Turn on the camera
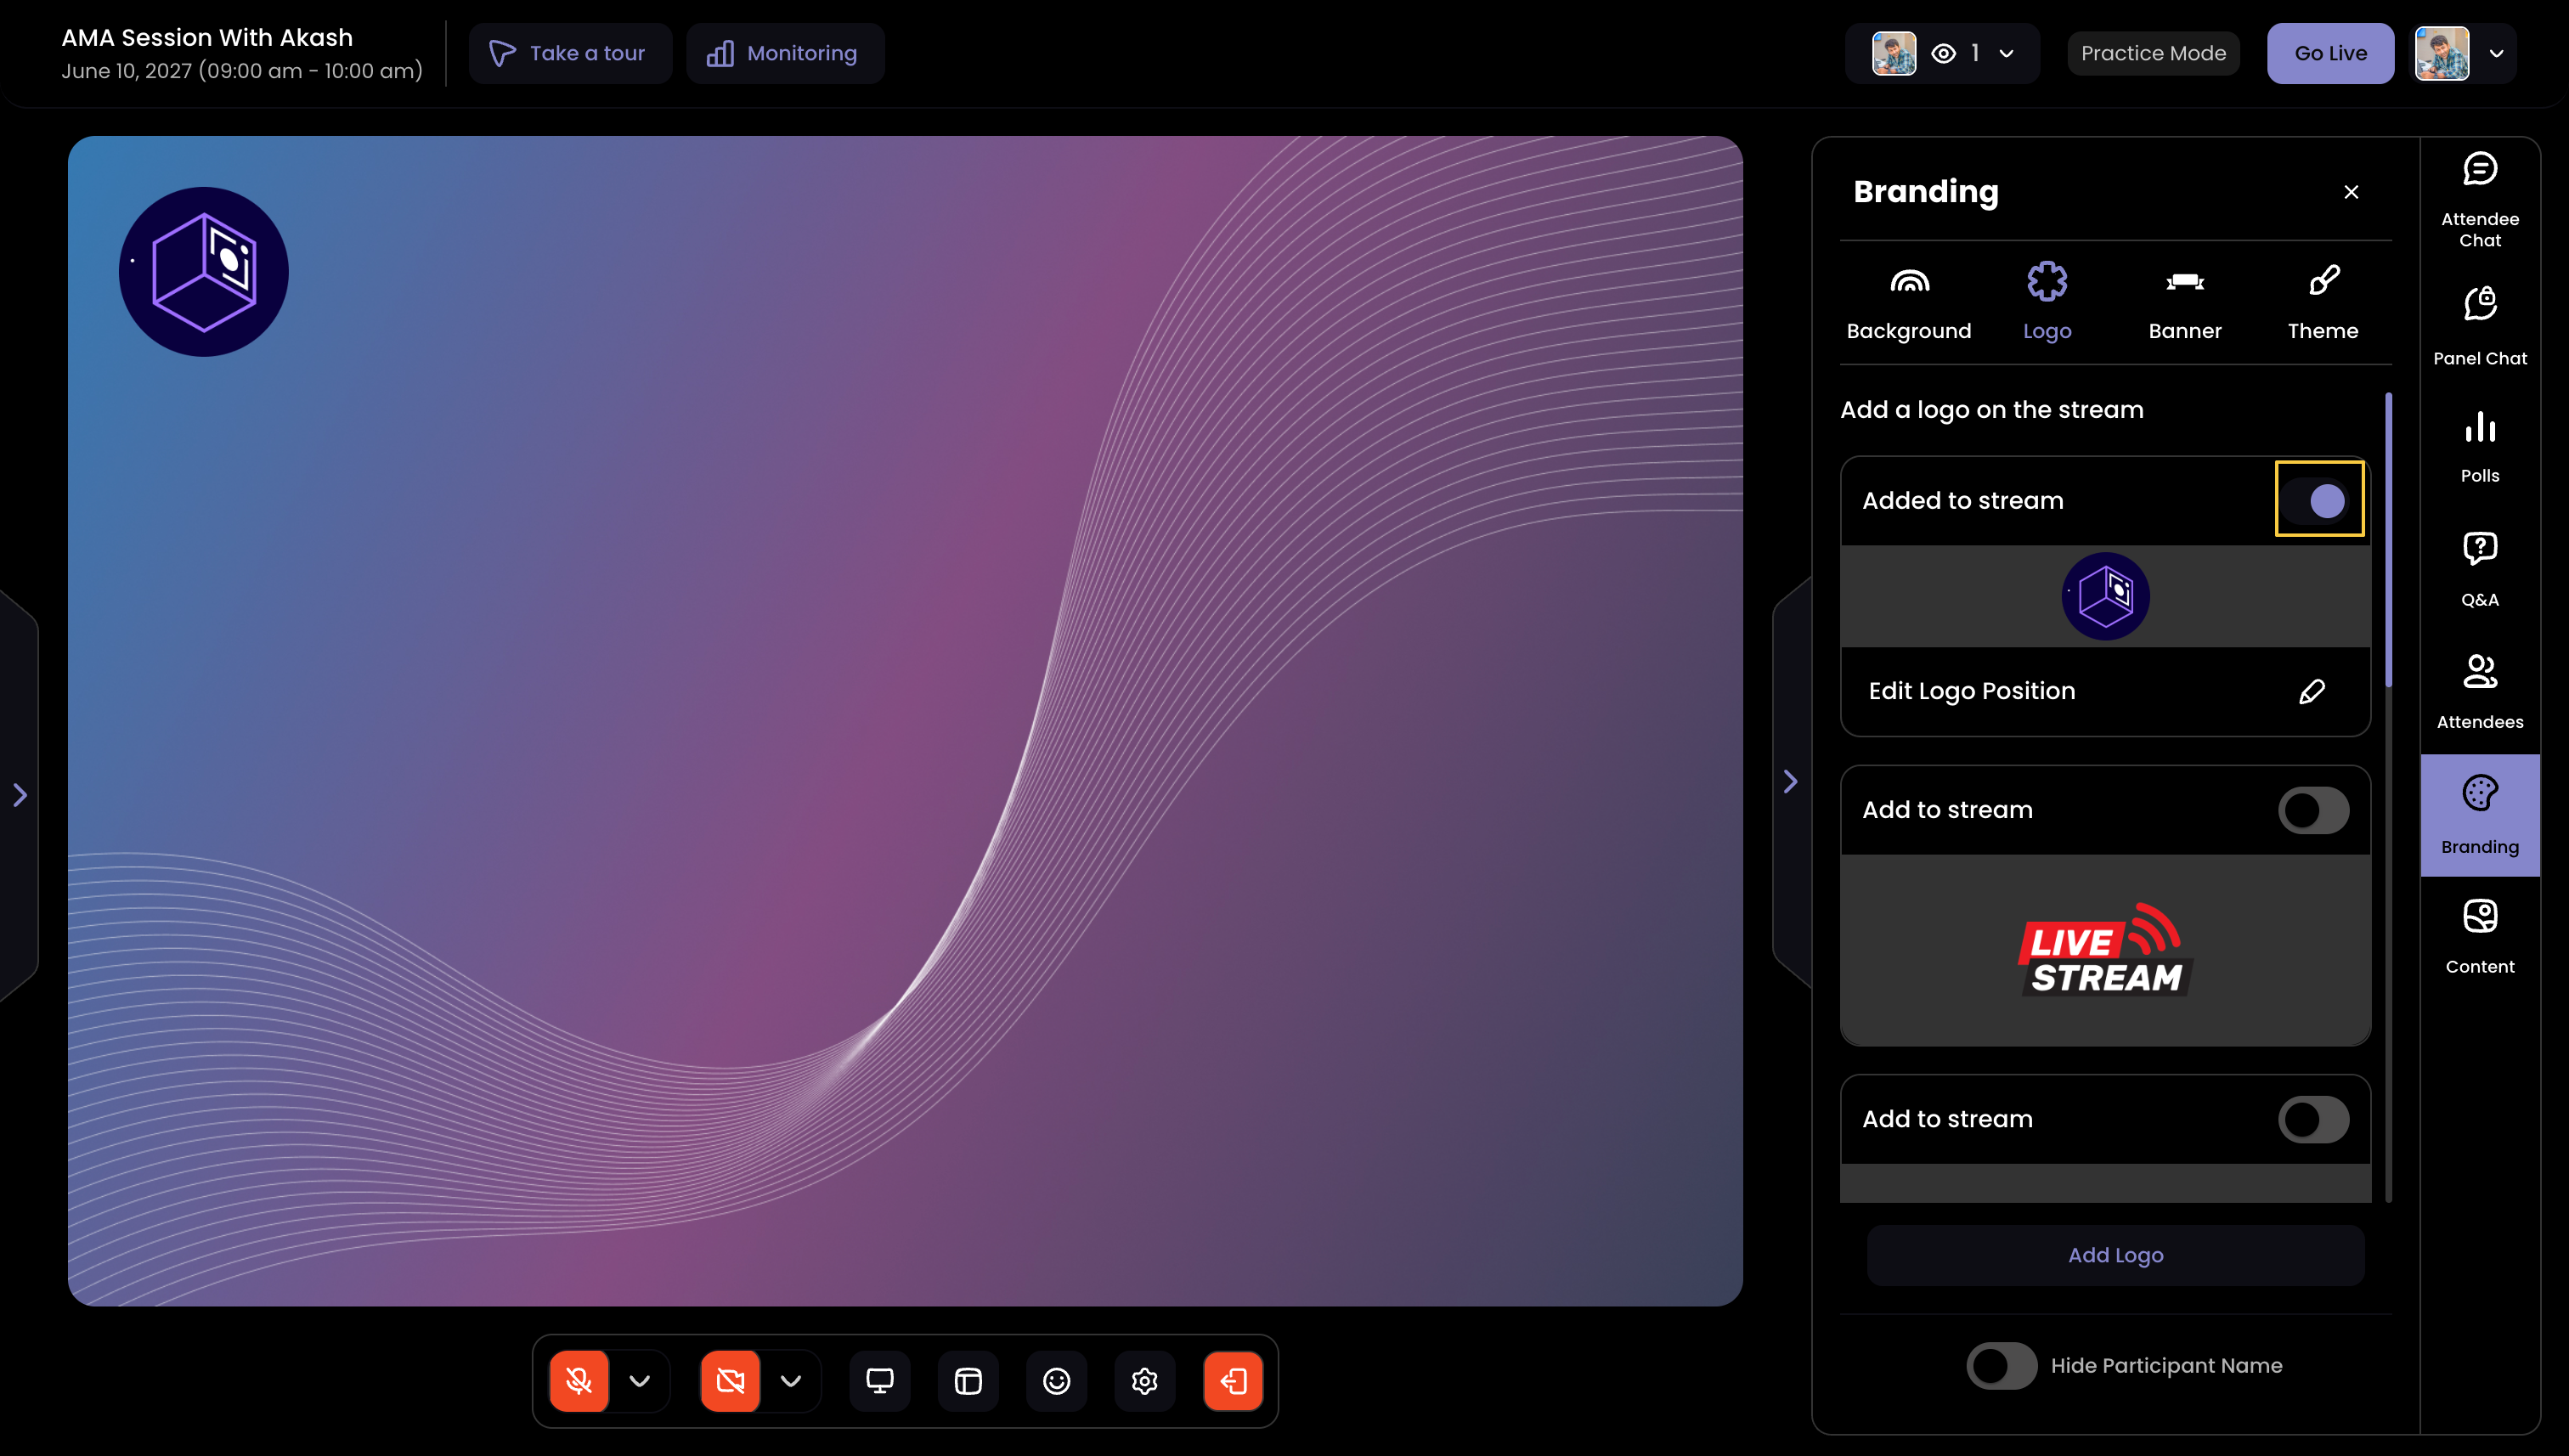The image size is (2569, 1456). [x=730, y=1381]
